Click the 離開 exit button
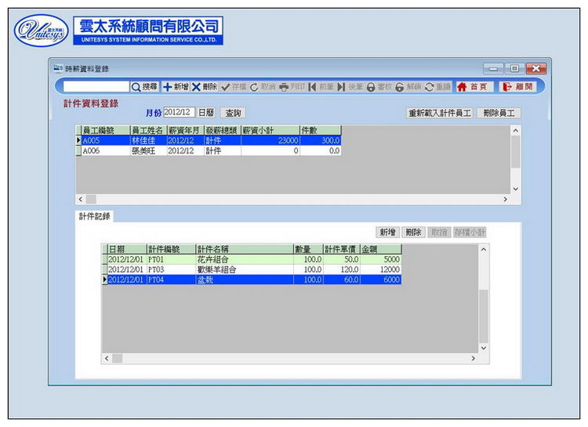This screenshot has width=588, height=427. (517, 87)
